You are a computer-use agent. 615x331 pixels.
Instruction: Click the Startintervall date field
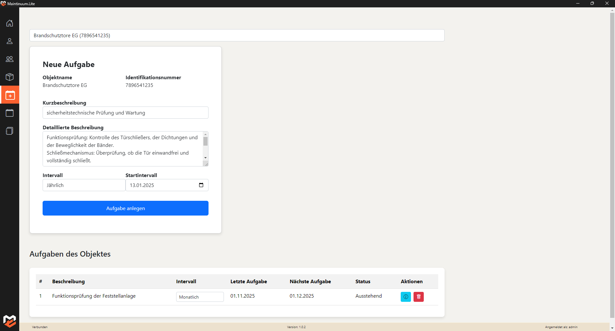coord(162,185)
